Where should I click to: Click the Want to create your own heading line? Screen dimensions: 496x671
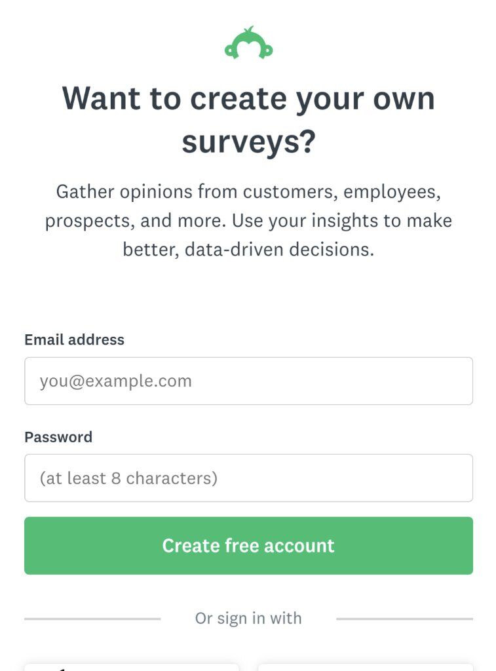(x=248, y=99)
